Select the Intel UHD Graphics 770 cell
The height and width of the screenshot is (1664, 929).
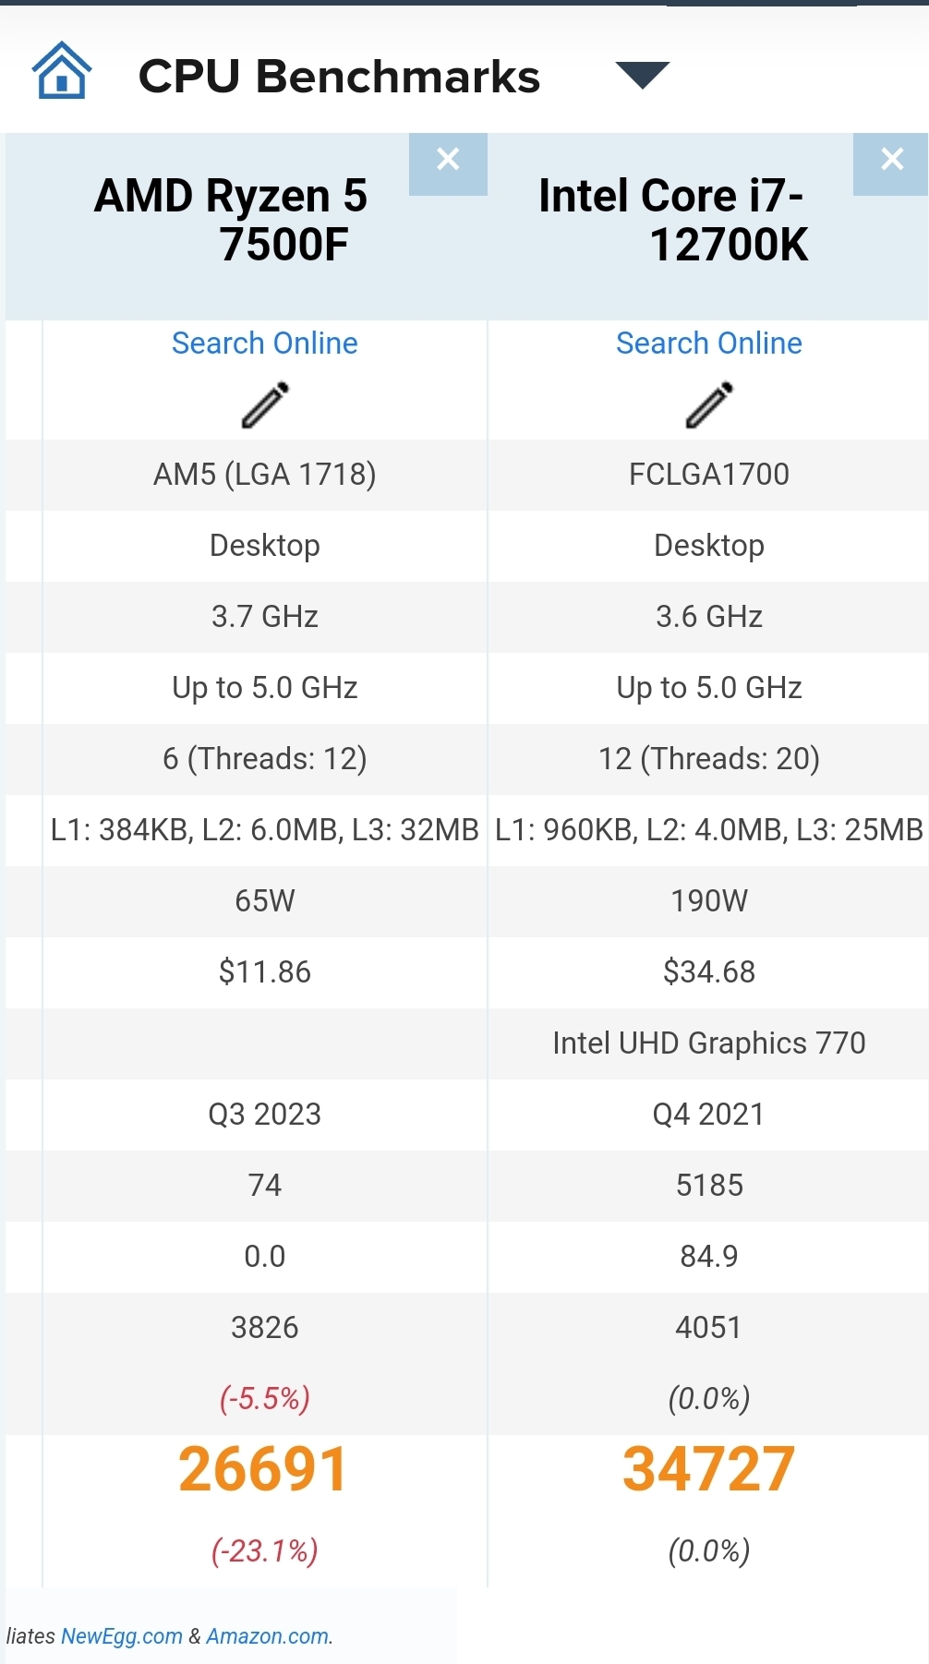[x=709, y=1043]
